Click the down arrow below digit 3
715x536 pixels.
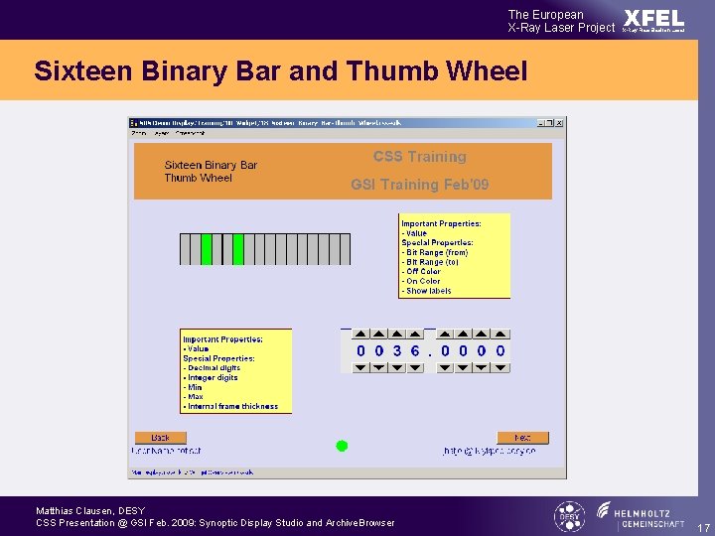396,367
